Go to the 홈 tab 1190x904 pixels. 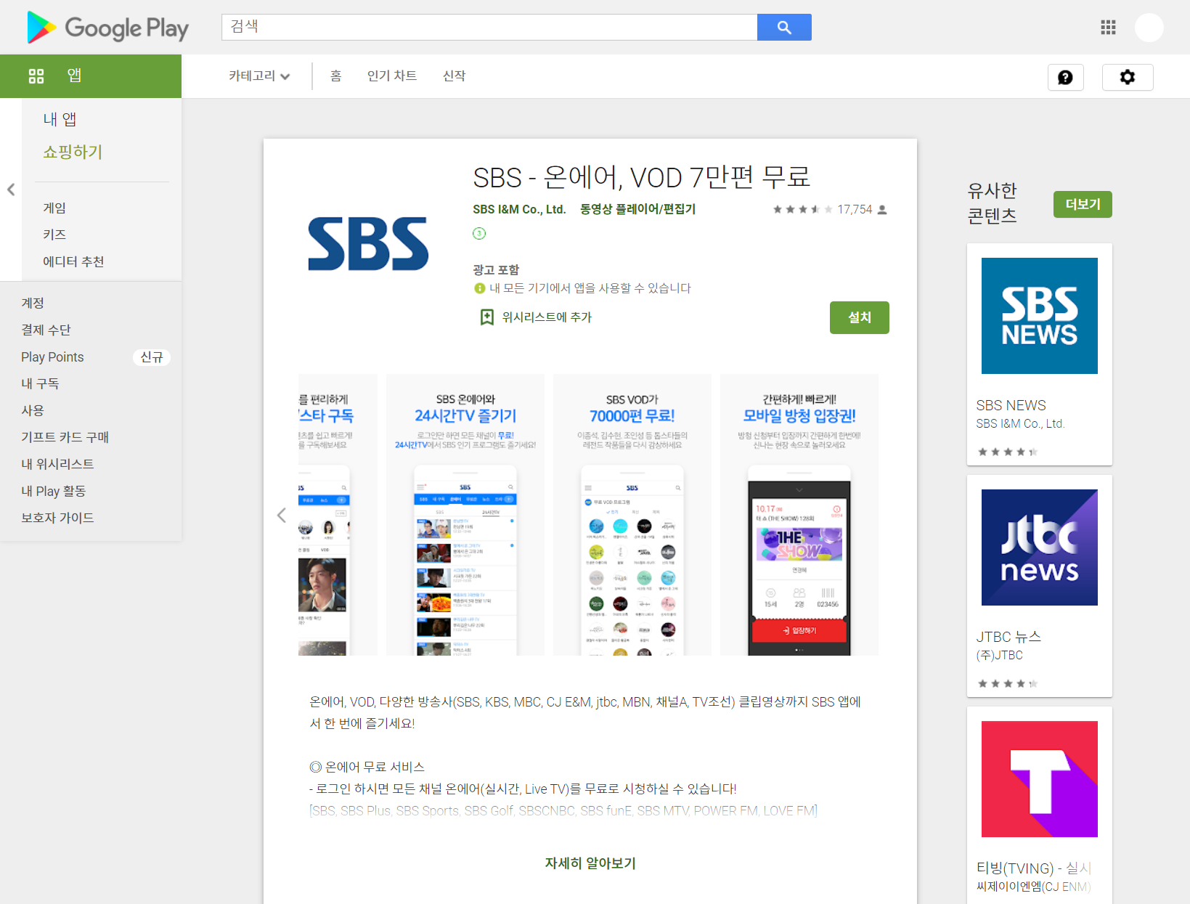(x=335, y=76)
